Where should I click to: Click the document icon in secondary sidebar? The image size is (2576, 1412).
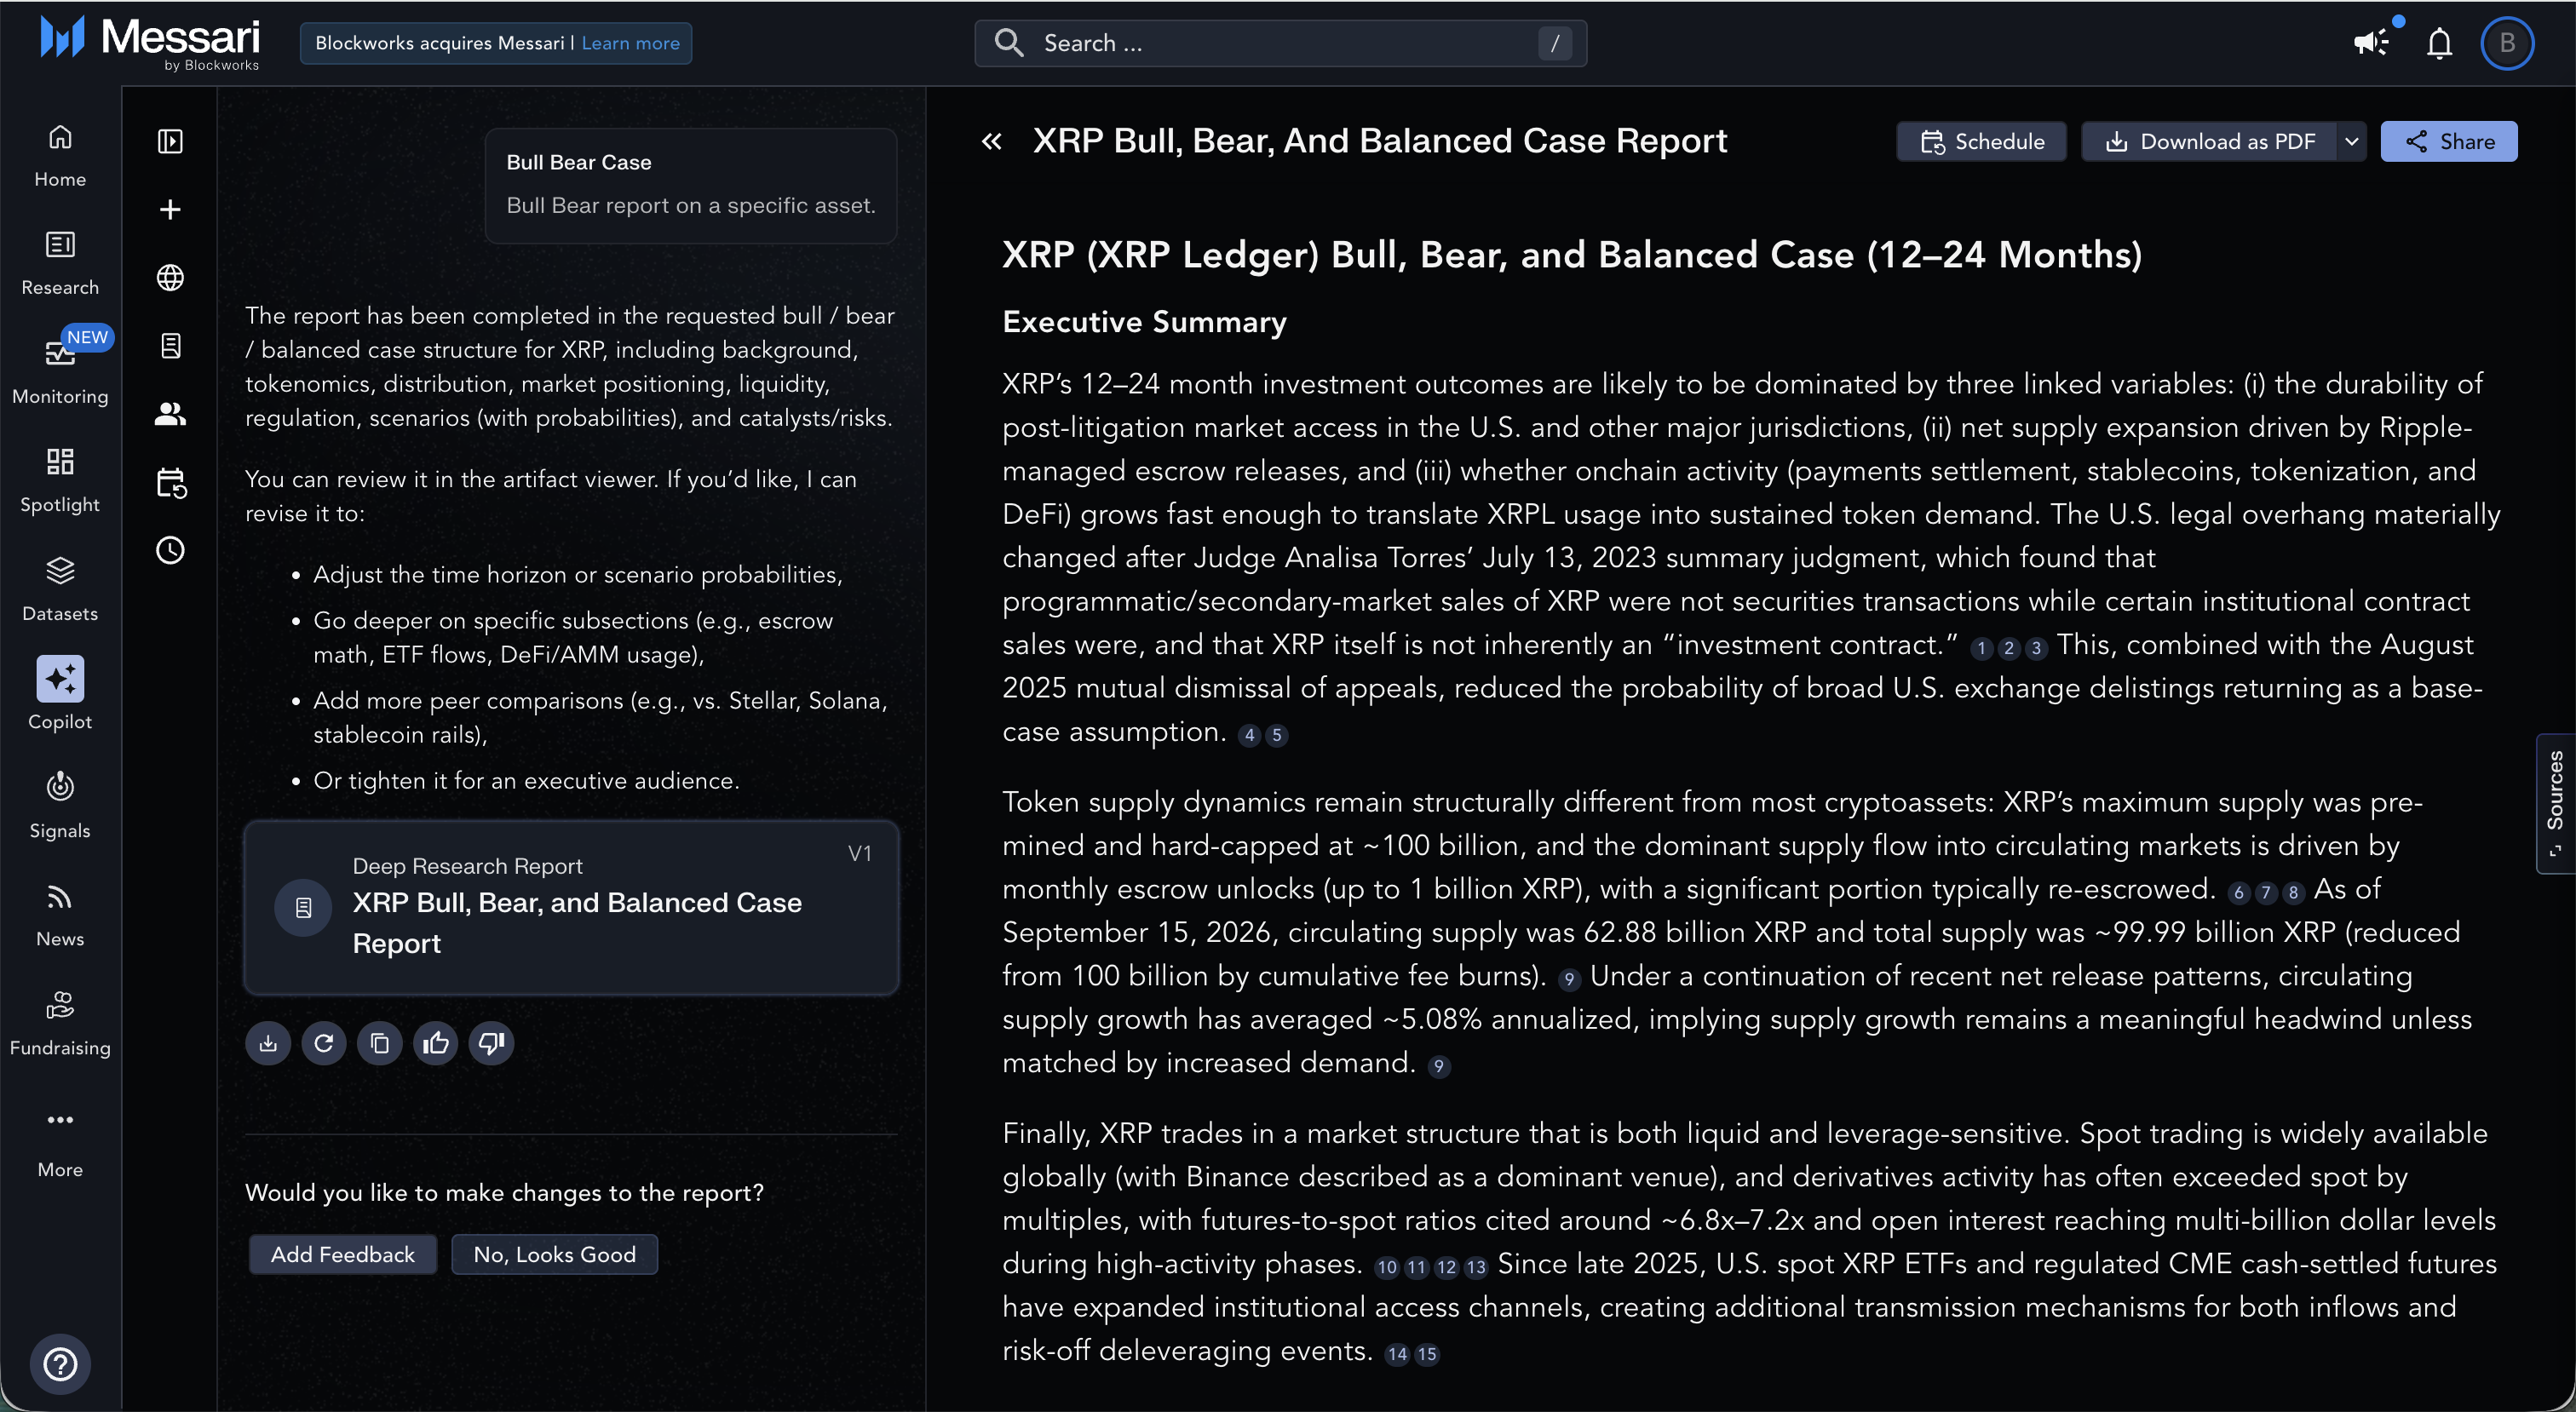[x=170, y=346]
